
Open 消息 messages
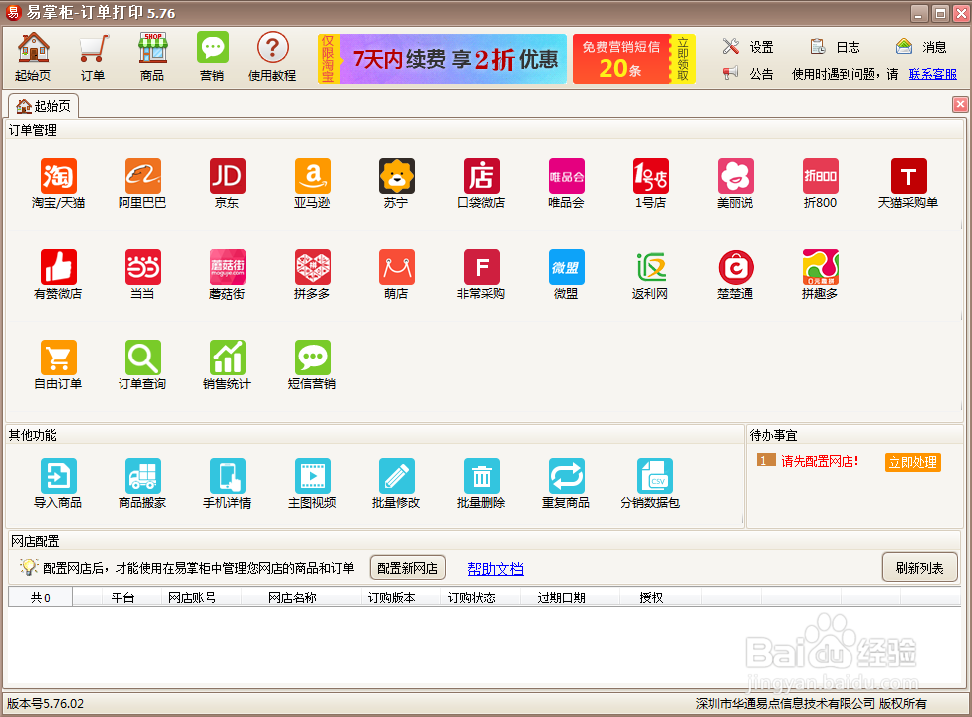[921, 47]
